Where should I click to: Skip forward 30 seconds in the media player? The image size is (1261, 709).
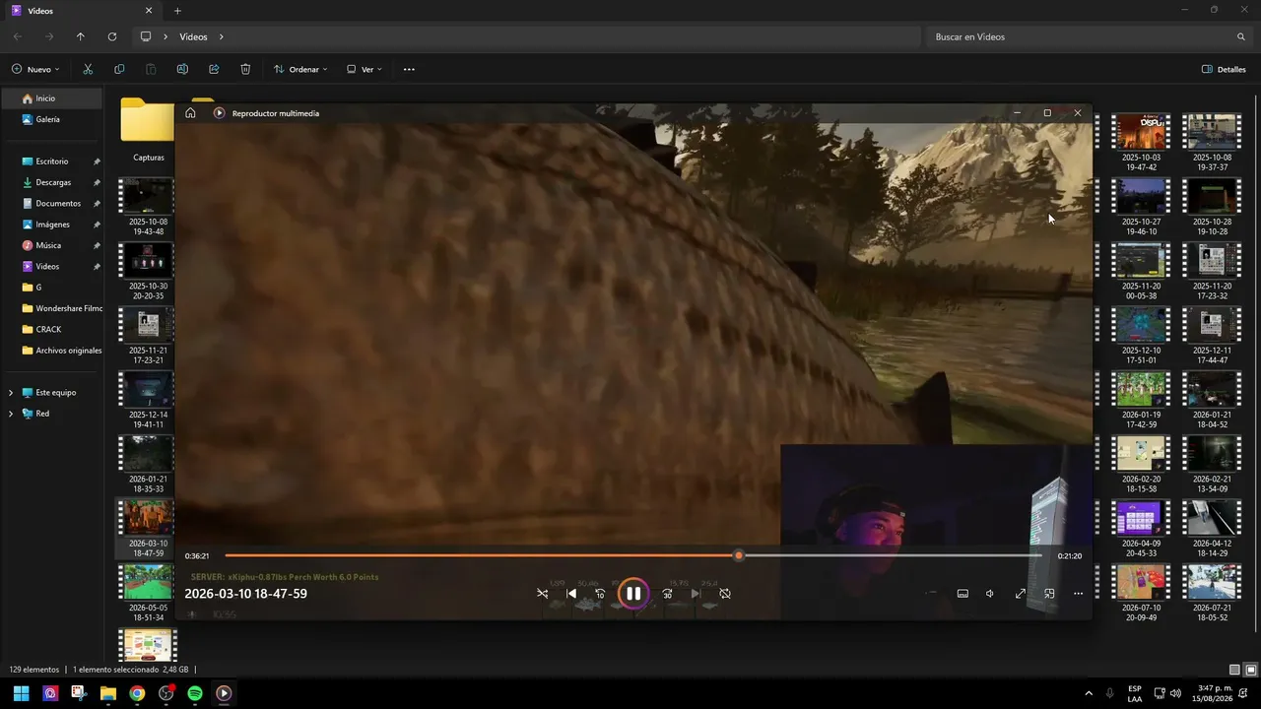667,594
